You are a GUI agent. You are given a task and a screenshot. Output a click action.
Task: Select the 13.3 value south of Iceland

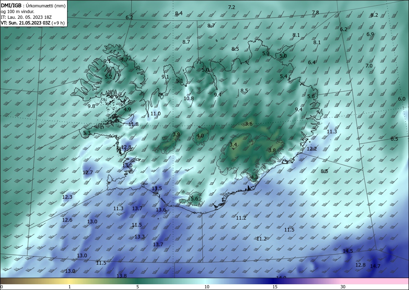(139, 237)
